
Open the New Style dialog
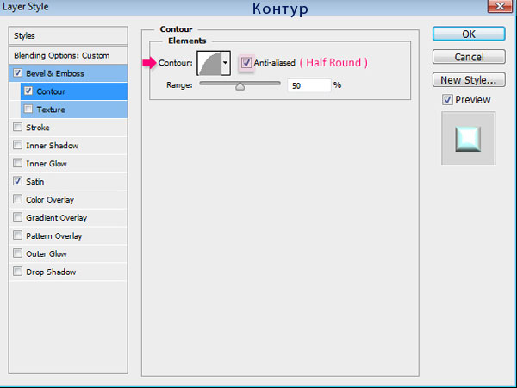pos(469,80)
